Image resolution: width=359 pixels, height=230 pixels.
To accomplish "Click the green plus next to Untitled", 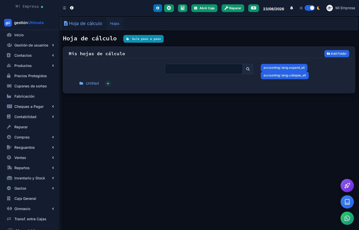I will pos(108,84).
